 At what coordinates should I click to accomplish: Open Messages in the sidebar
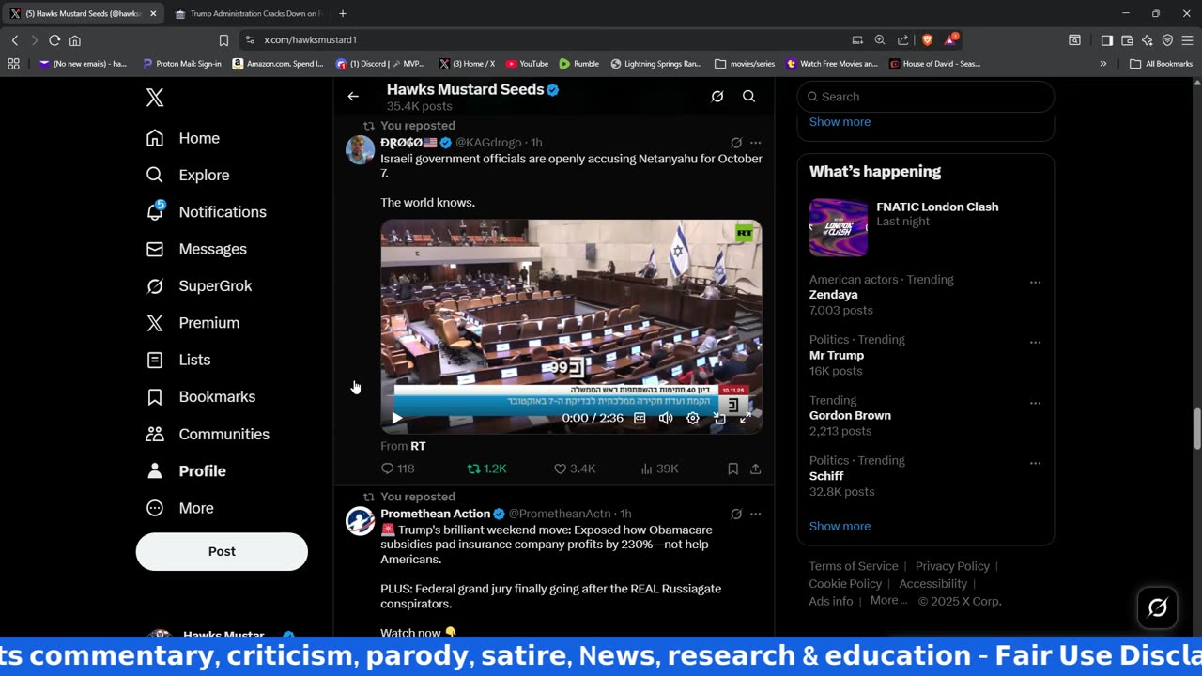click(x=196, y=249)
